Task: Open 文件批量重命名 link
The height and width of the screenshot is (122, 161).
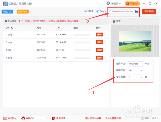Action: (113, 118)
